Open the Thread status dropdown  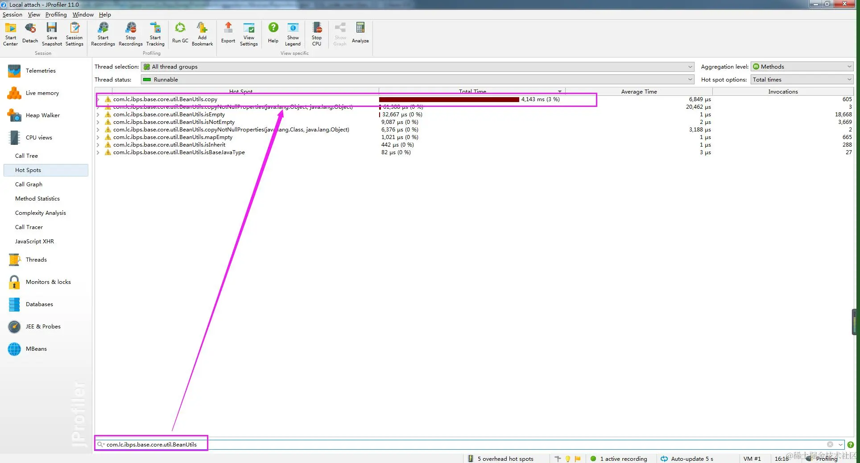[x=418, y=80]
